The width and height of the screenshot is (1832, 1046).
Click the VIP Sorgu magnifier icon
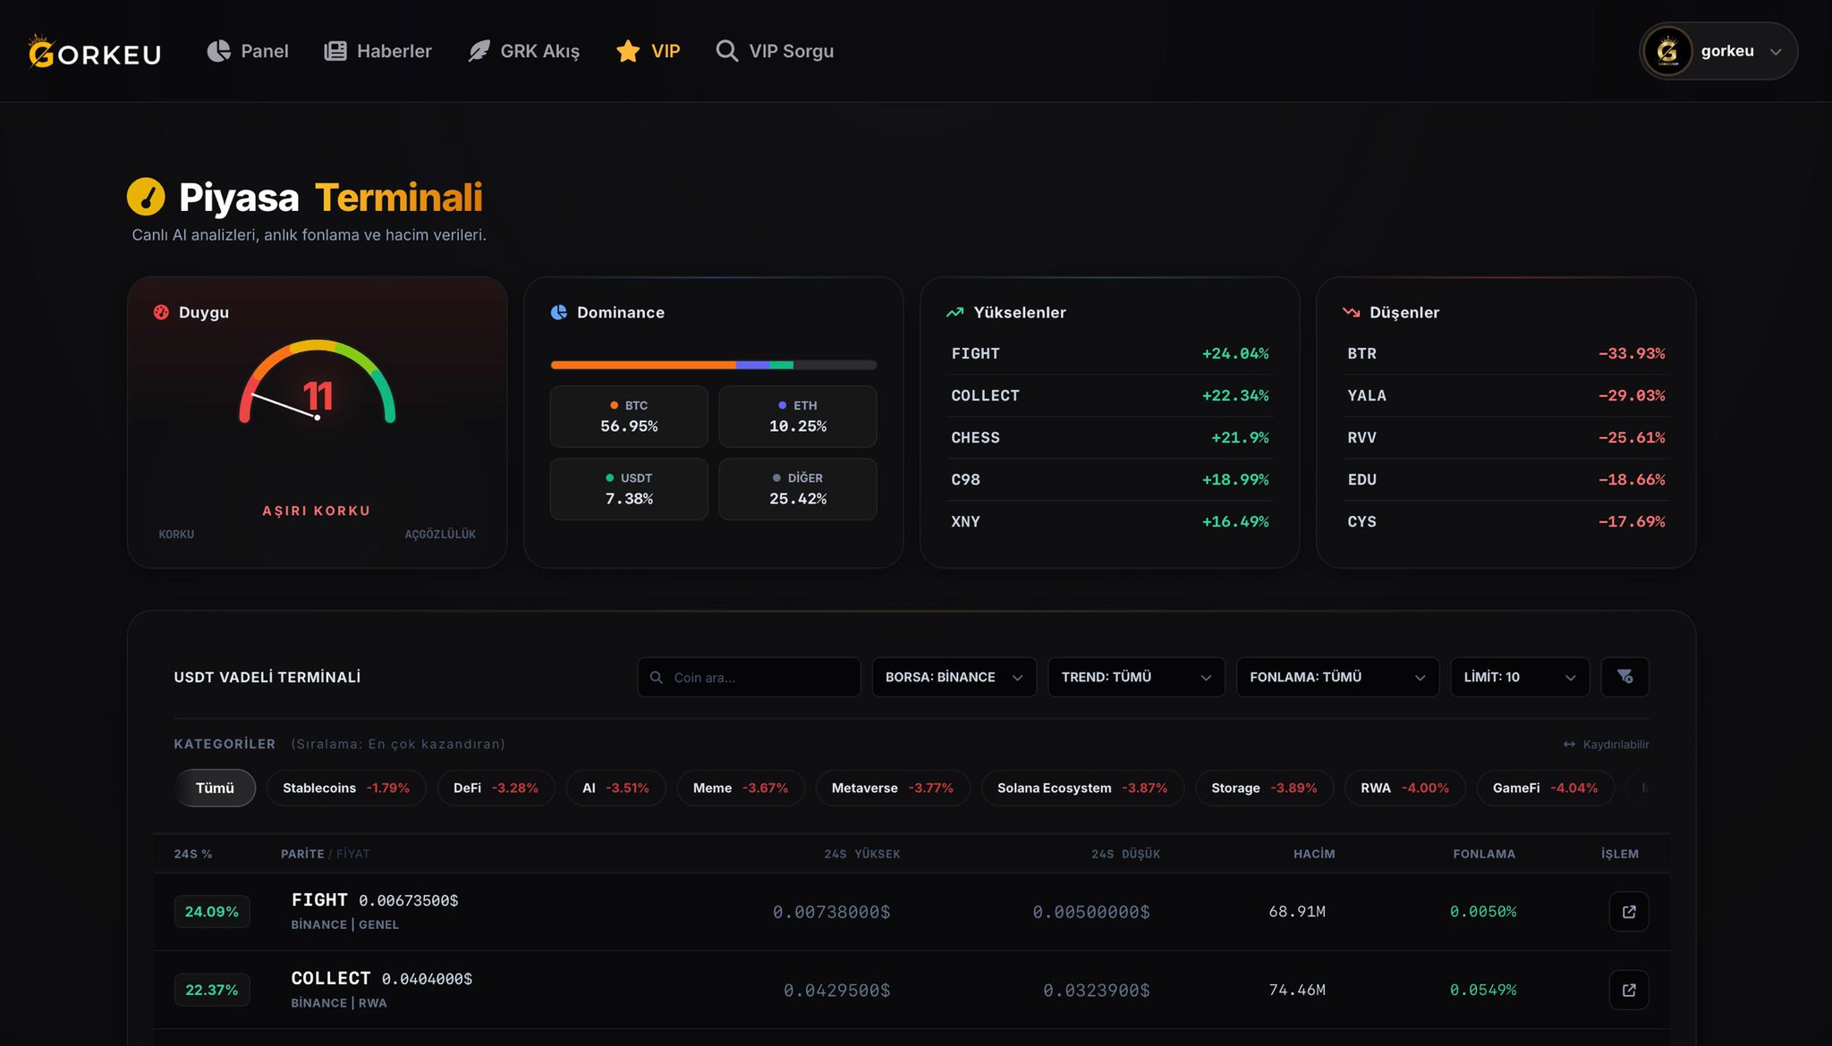point(726,51)
